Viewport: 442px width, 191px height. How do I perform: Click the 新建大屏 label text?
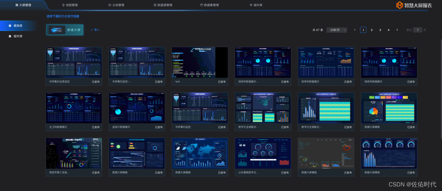[x=74, y=30]
